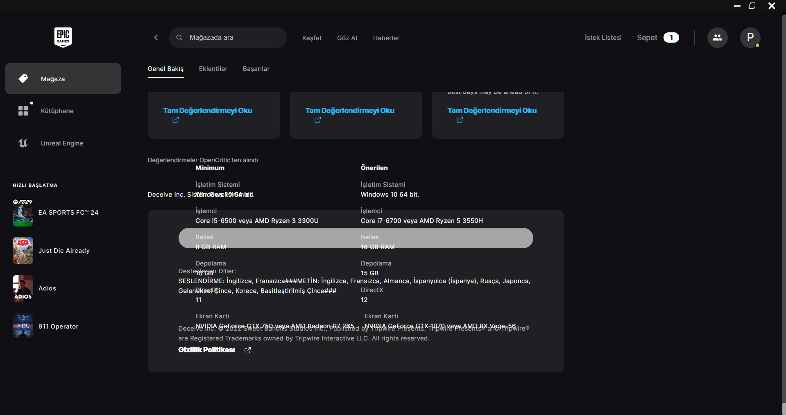Image resolution: width=786 pixels, height=415 pixels.
Task: Open the Sepet cart count badge
Action: click(671, 38)
